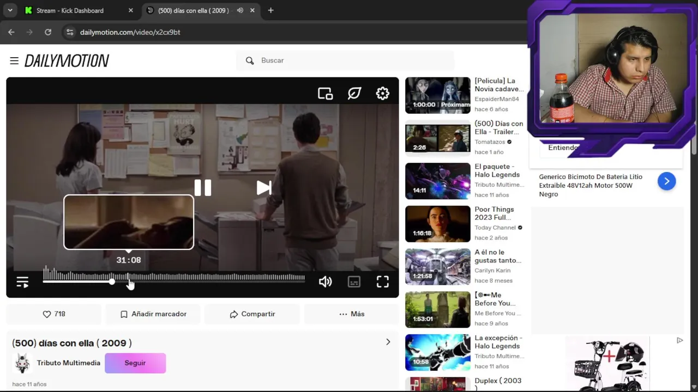
Task: Open La excepción - Halo Legends thumbnail
Action: pos(437,353)
